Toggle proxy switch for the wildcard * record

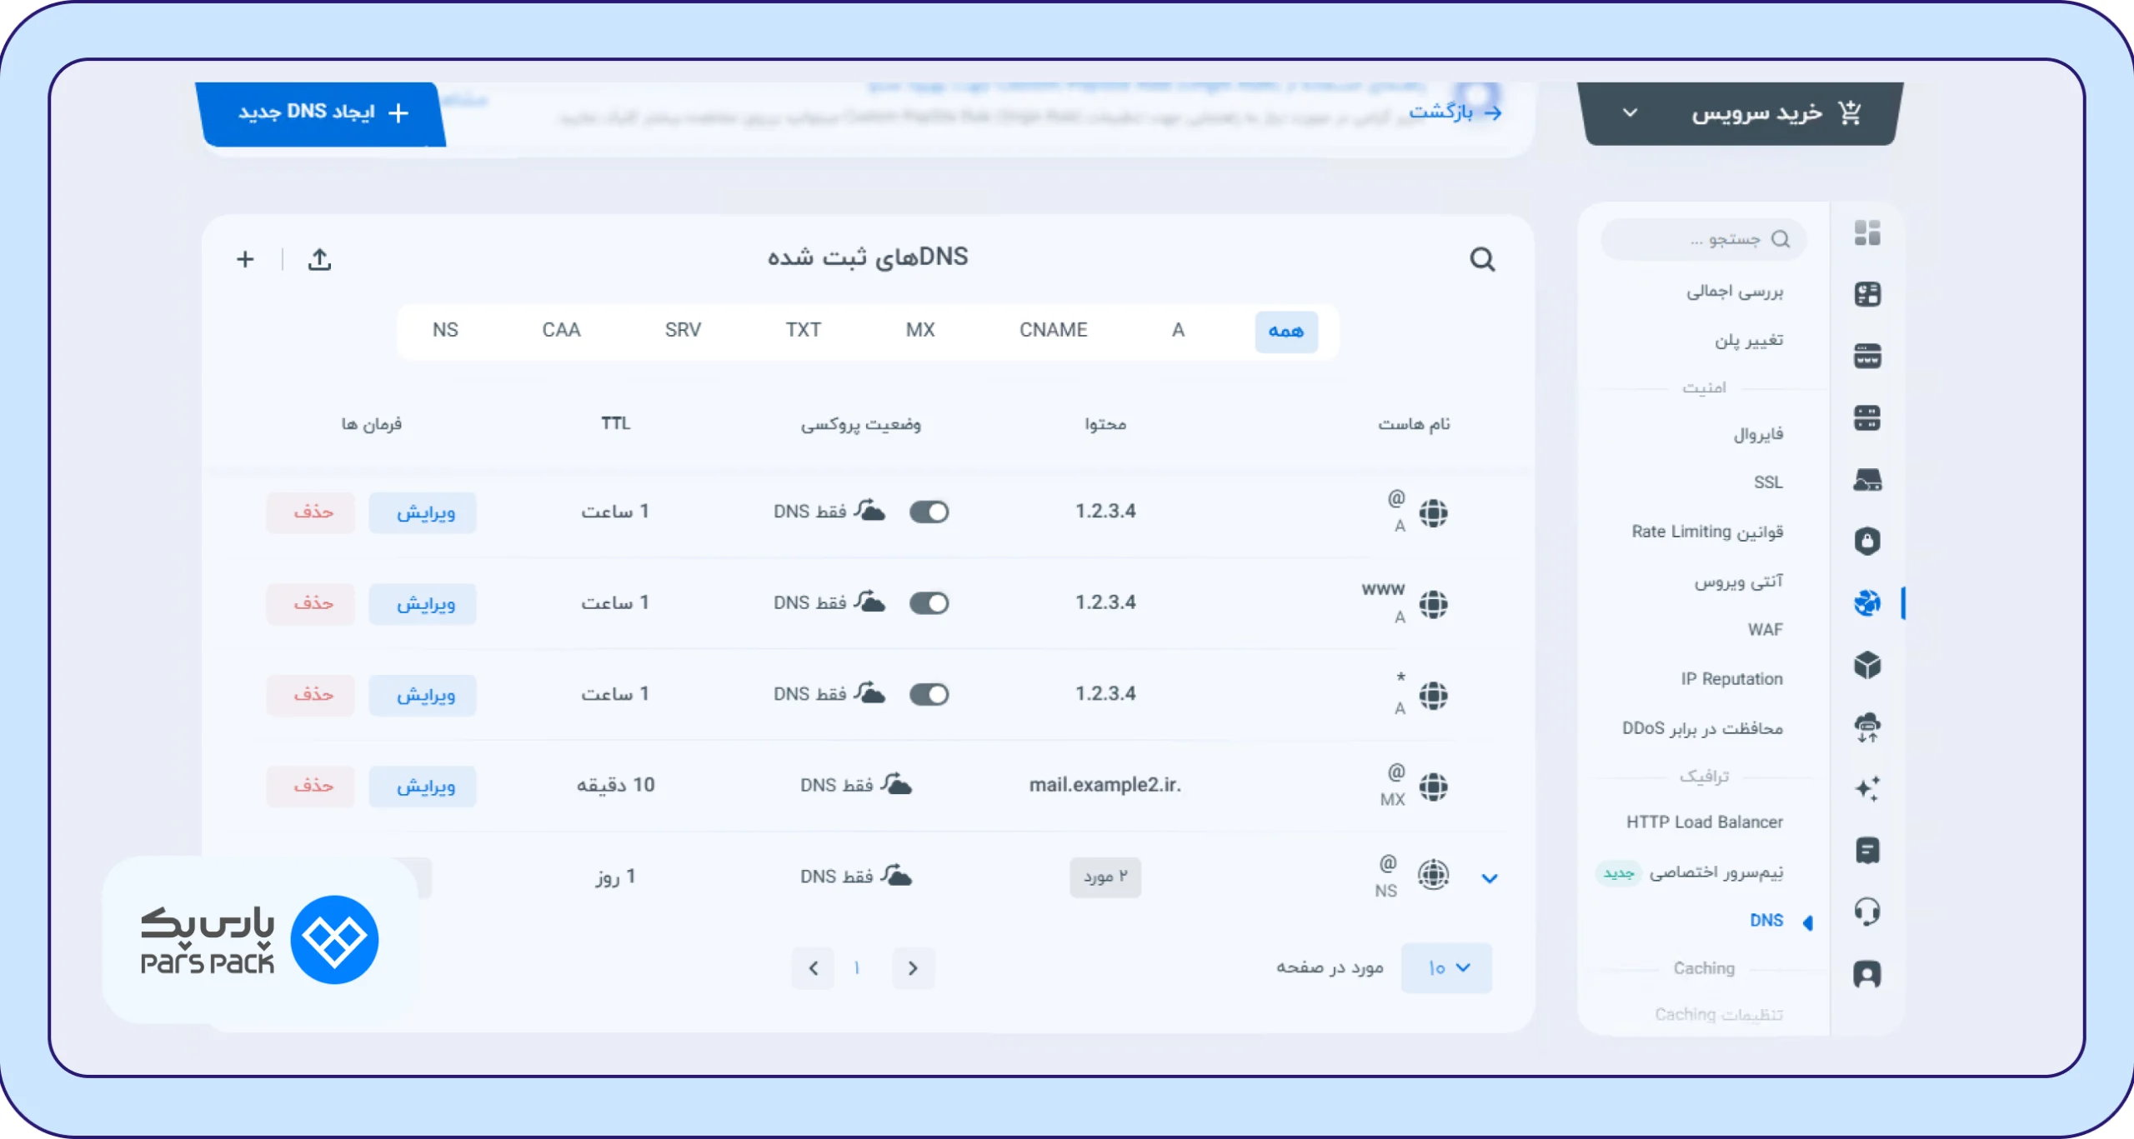click(x=929, y=694)
